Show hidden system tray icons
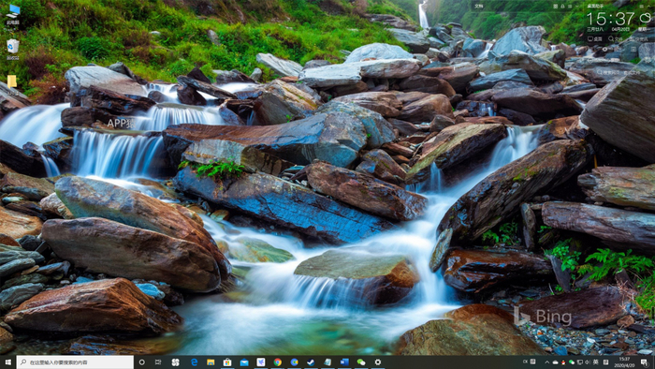The height and width of the screenshot is (369, 655). [547, 362]
